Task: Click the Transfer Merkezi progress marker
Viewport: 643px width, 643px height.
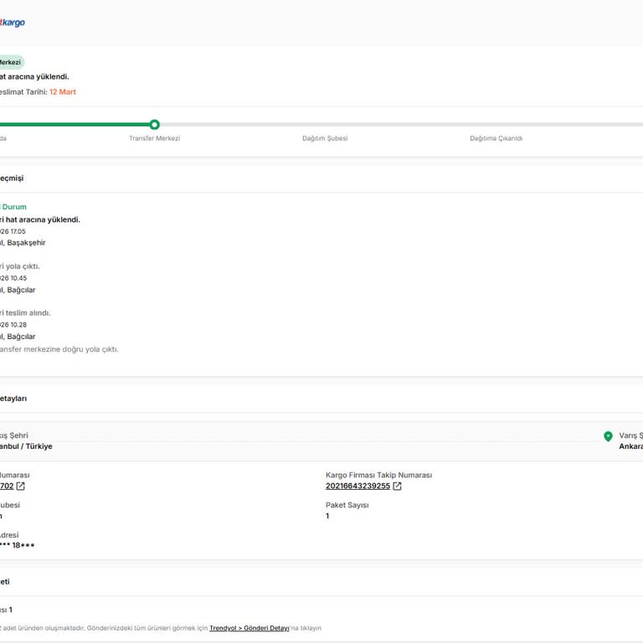Action: click(155, 125)
